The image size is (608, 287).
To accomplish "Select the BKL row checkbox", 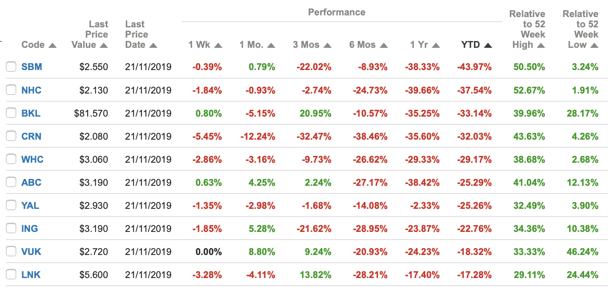I will (x=11, y=113).
